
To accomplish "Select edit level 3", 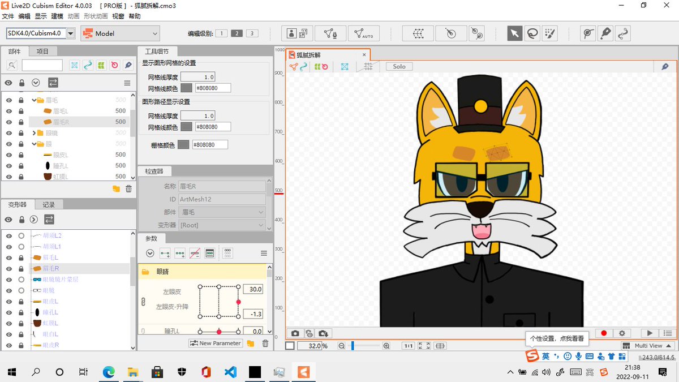I will tap(252, 33).
